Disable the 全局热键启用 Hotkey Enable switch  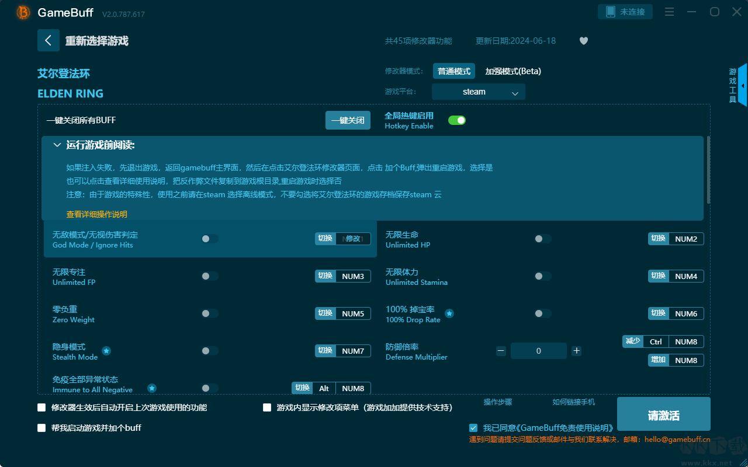457,120
